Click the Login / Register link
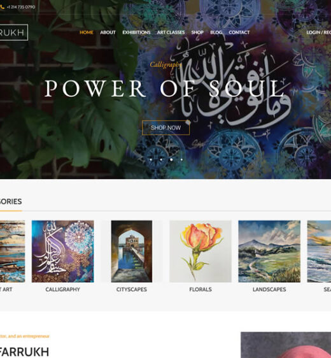The image size is (331, 358). (319, 32)
